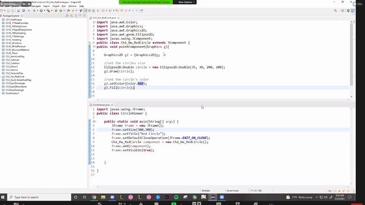Select Ch2_FactorialTree project
The image size is (365, 205).
[x=14, y=73]
